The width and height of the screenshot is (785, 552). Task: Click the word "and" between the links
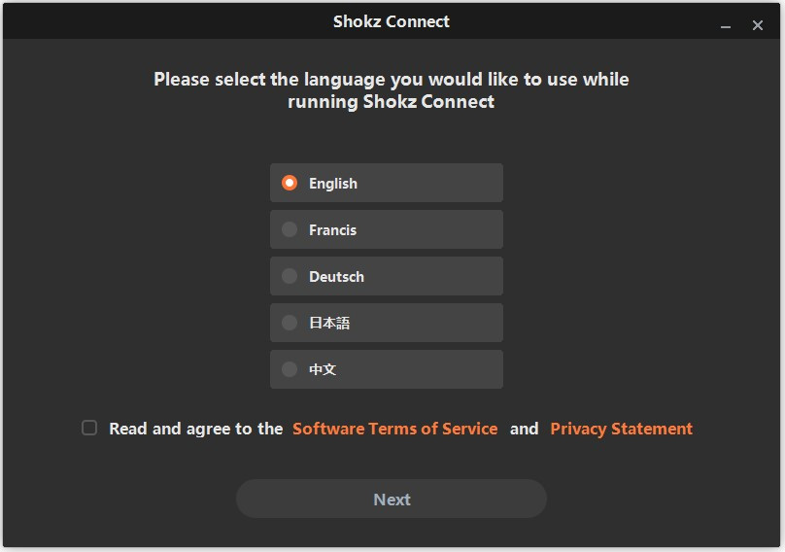524,429
